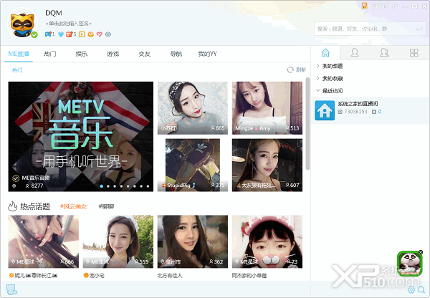Viewport: 430px width, 298px height.
Task: Open the stream thumbnail with 666 viewers
Action: [x=43, y=241]
